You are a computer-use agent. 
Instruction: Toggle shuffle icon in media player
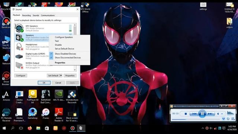223,119
